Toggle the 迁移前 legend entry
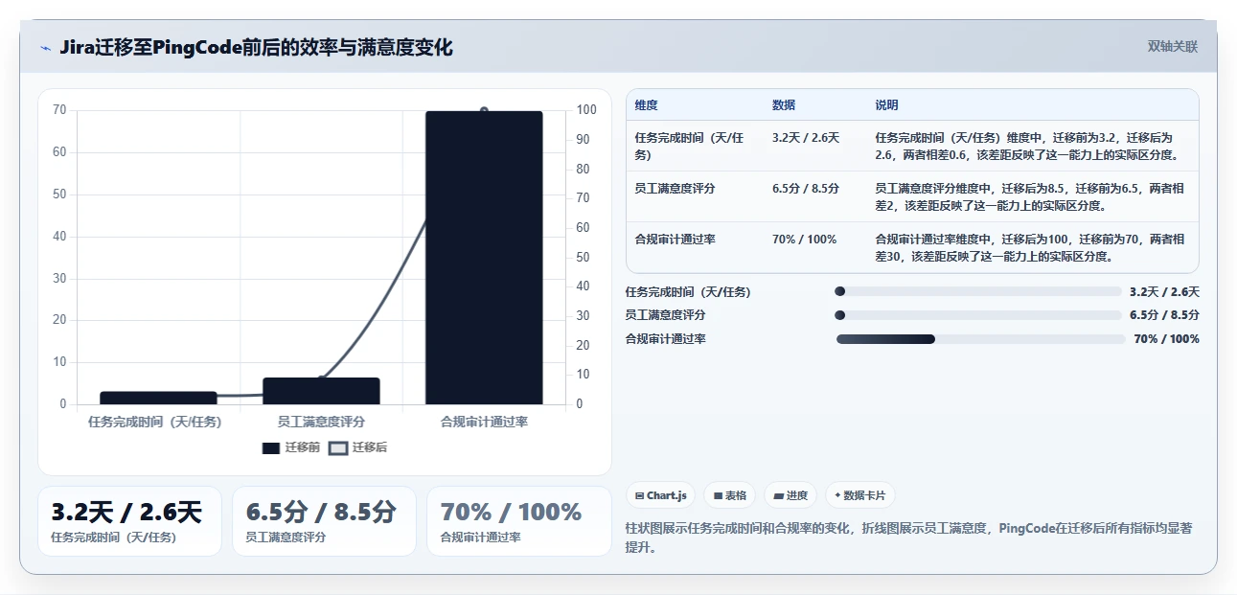Viewport: 1237px width, 595px height. 291,447
